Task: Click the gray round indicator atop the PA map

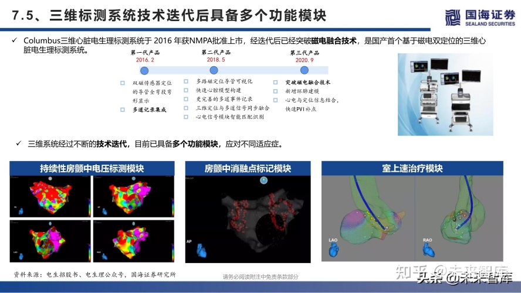Action: (x=50, y=179)
